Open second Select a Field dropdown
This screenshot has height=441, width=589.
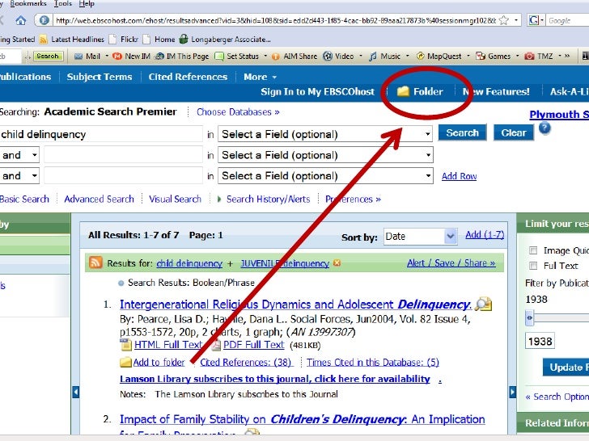(x=325, y=155)
